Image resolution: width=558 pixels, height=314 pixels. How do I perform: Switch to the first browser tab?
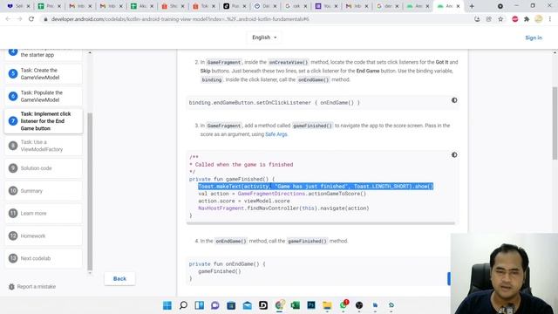pyautogui.click(x=18, y=6)
